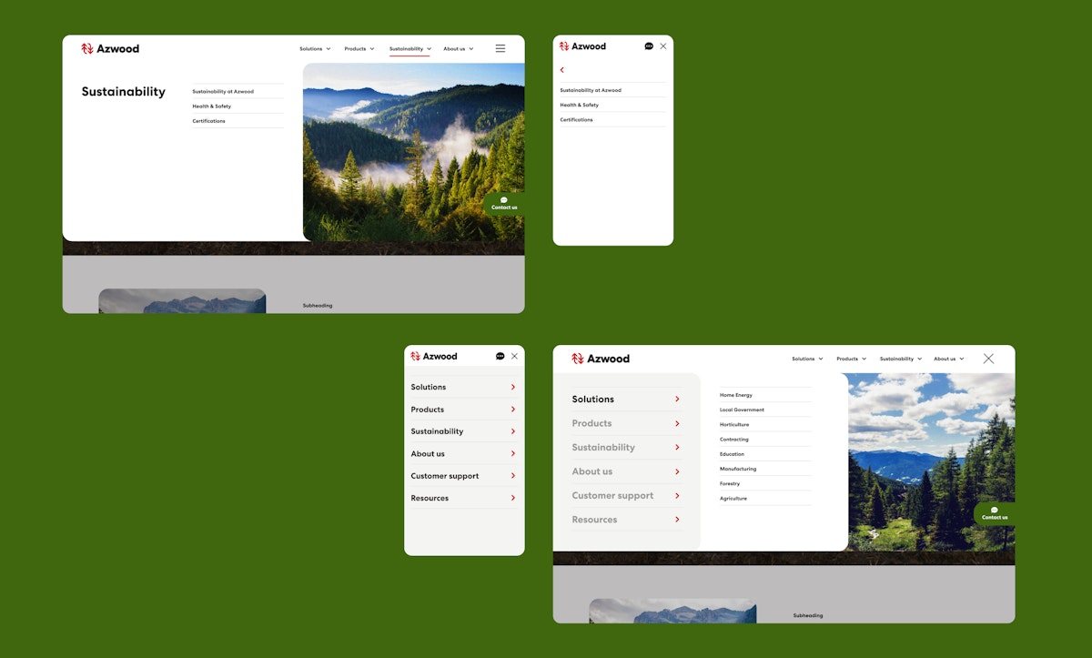Close the bottom-left mobile menu with the X icon
The width and height of the screenshot is (1092, 658).
click(x=514, y=357)
